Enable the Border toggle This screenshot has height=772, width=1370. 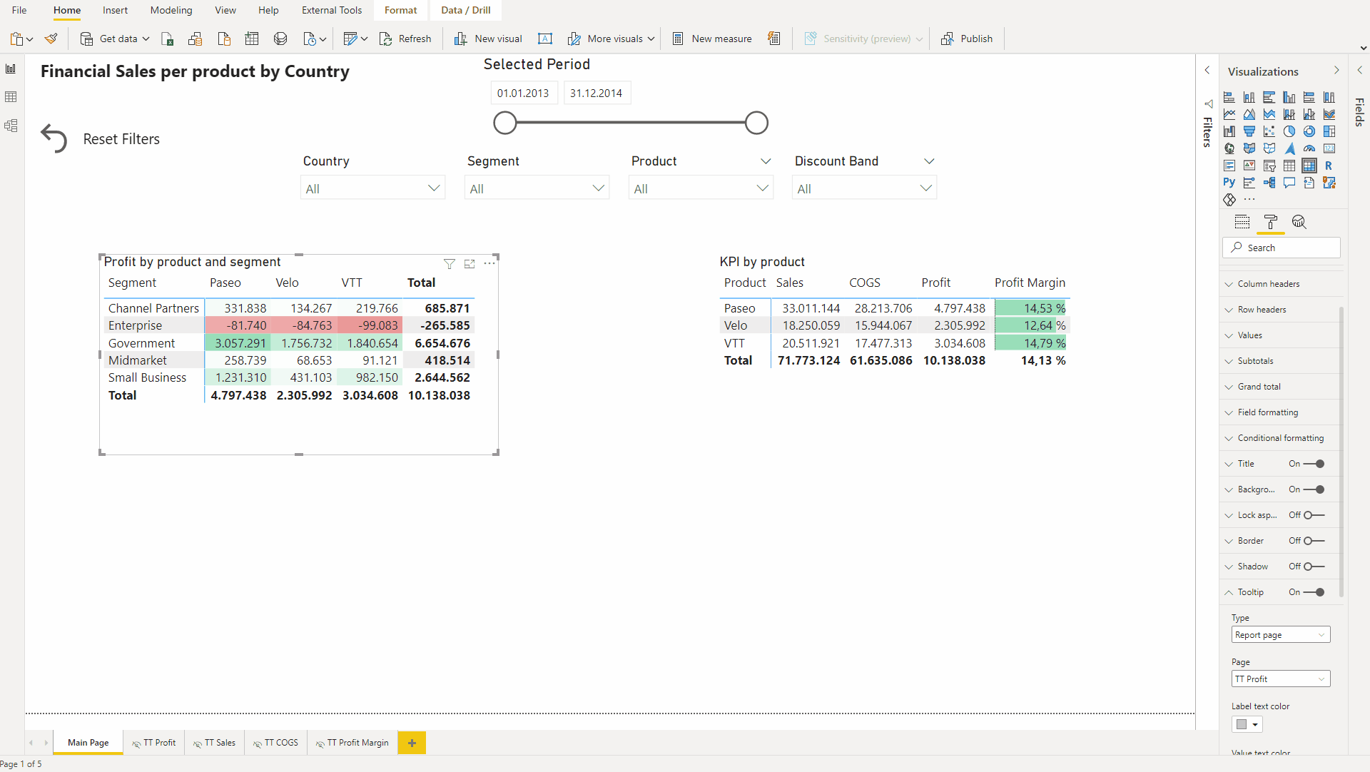point(1314,541)
